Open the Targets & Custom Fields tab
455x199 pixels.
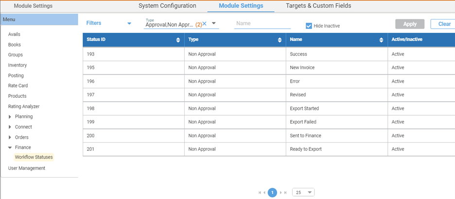[318, 6]
